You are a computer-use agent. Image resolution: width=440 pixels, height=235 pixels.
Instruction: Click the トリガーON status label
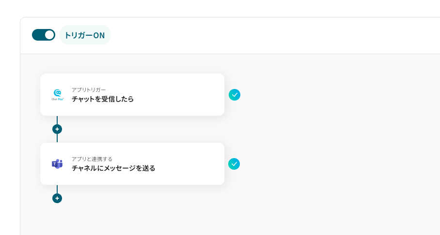(x=85, y=35)
